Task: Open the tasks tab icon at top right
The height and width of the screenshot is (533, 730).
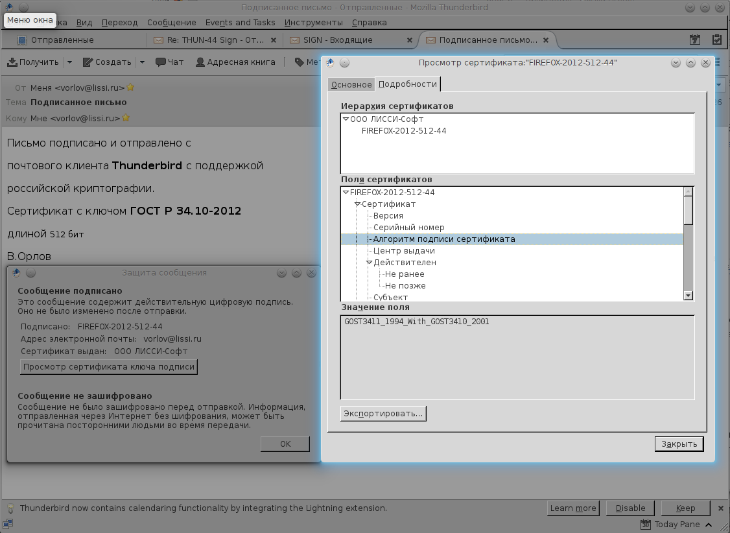Action: coord(718,40)
